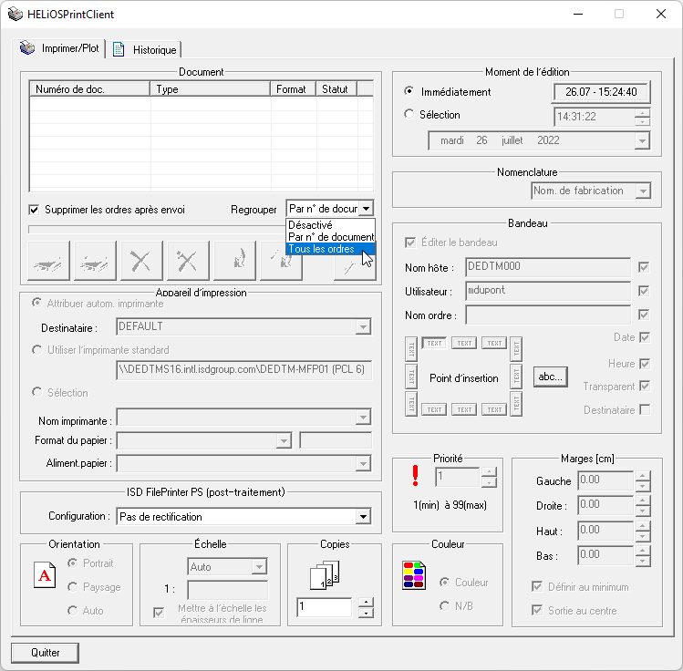Open the Regrouper dropdown arrow

[x=367, y=209]
